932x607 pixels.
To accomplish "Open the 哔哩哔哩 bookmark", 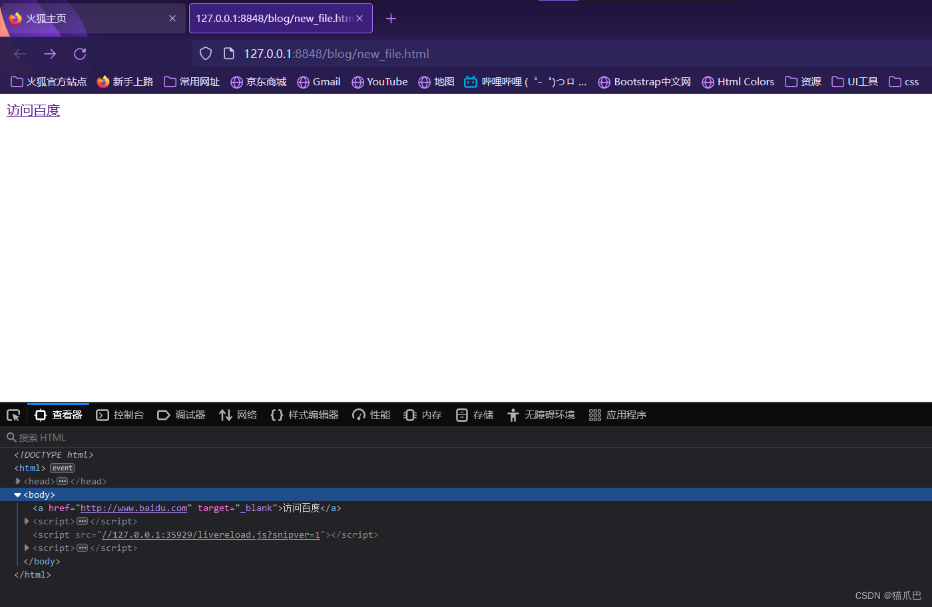I will tap(526, 82).
